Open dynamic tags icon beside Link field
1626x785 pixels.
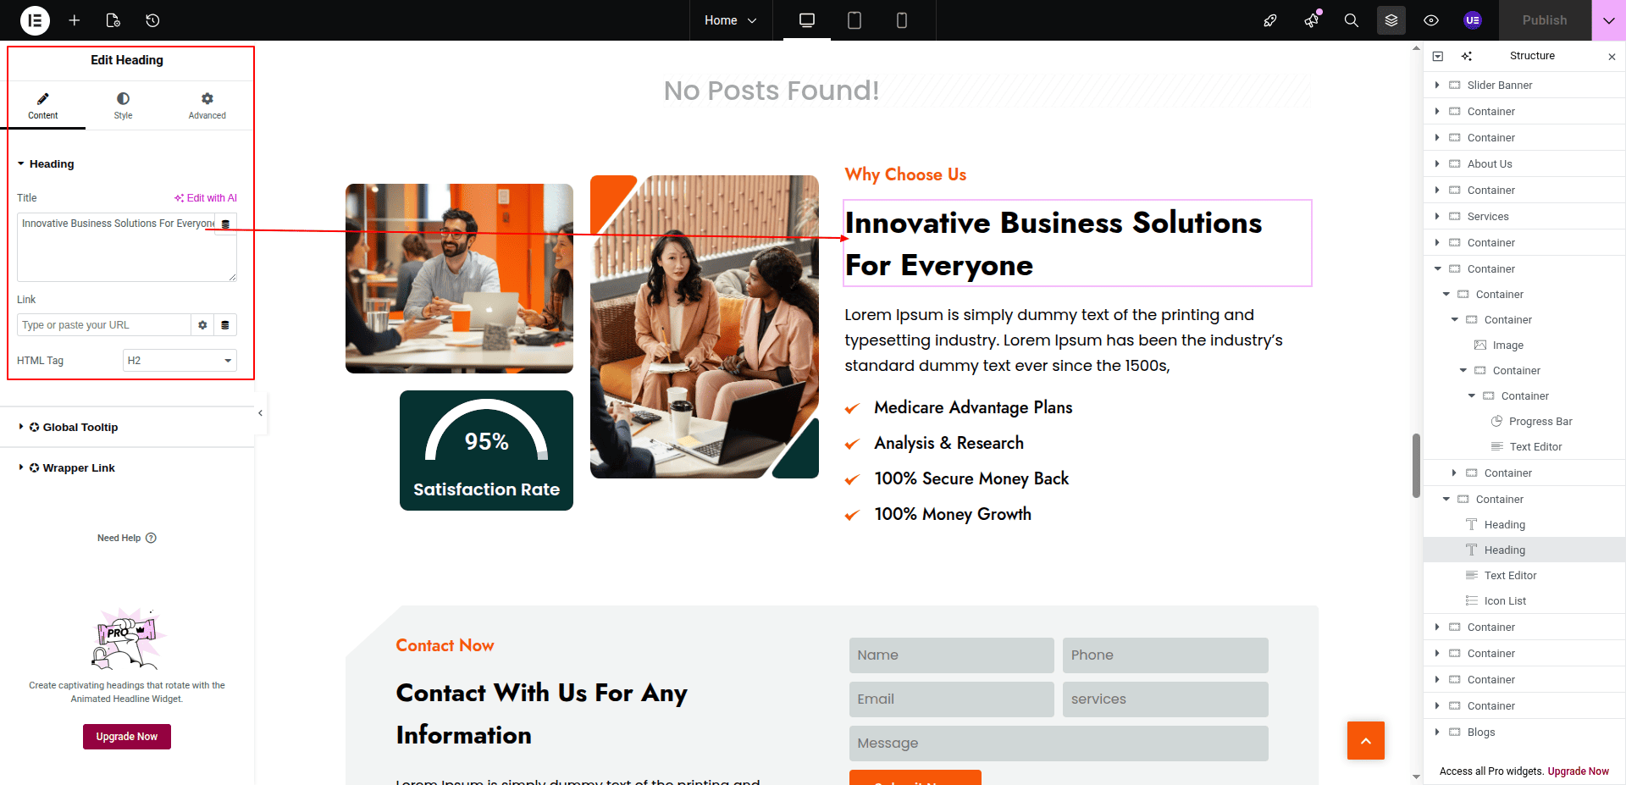(225, 325)
